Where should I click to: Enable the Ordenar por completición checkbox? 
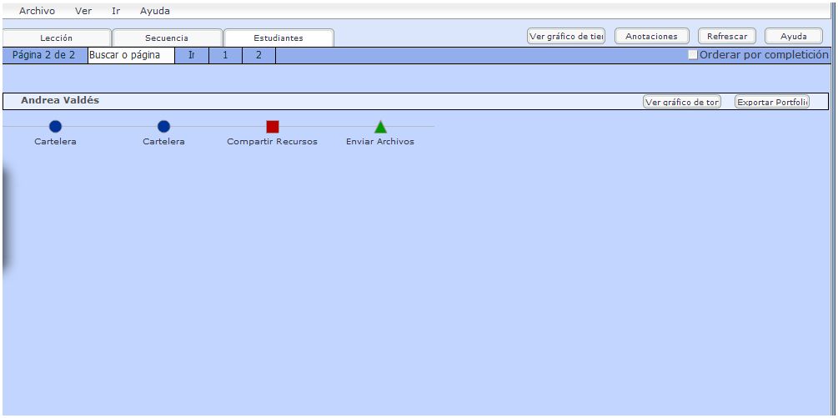[x=692, y=55]
